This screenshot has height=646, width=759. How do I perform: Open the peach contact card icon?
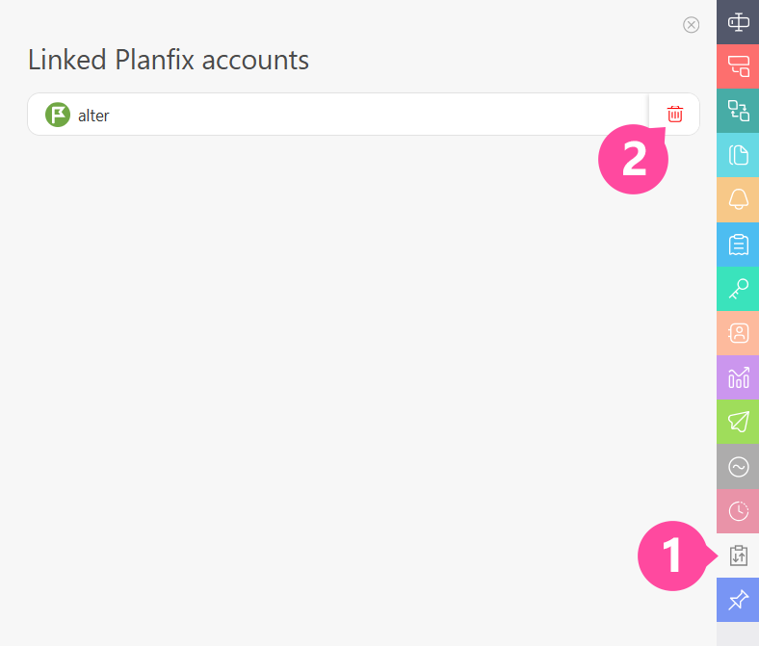pyautogui.click(x=738, y=333)
